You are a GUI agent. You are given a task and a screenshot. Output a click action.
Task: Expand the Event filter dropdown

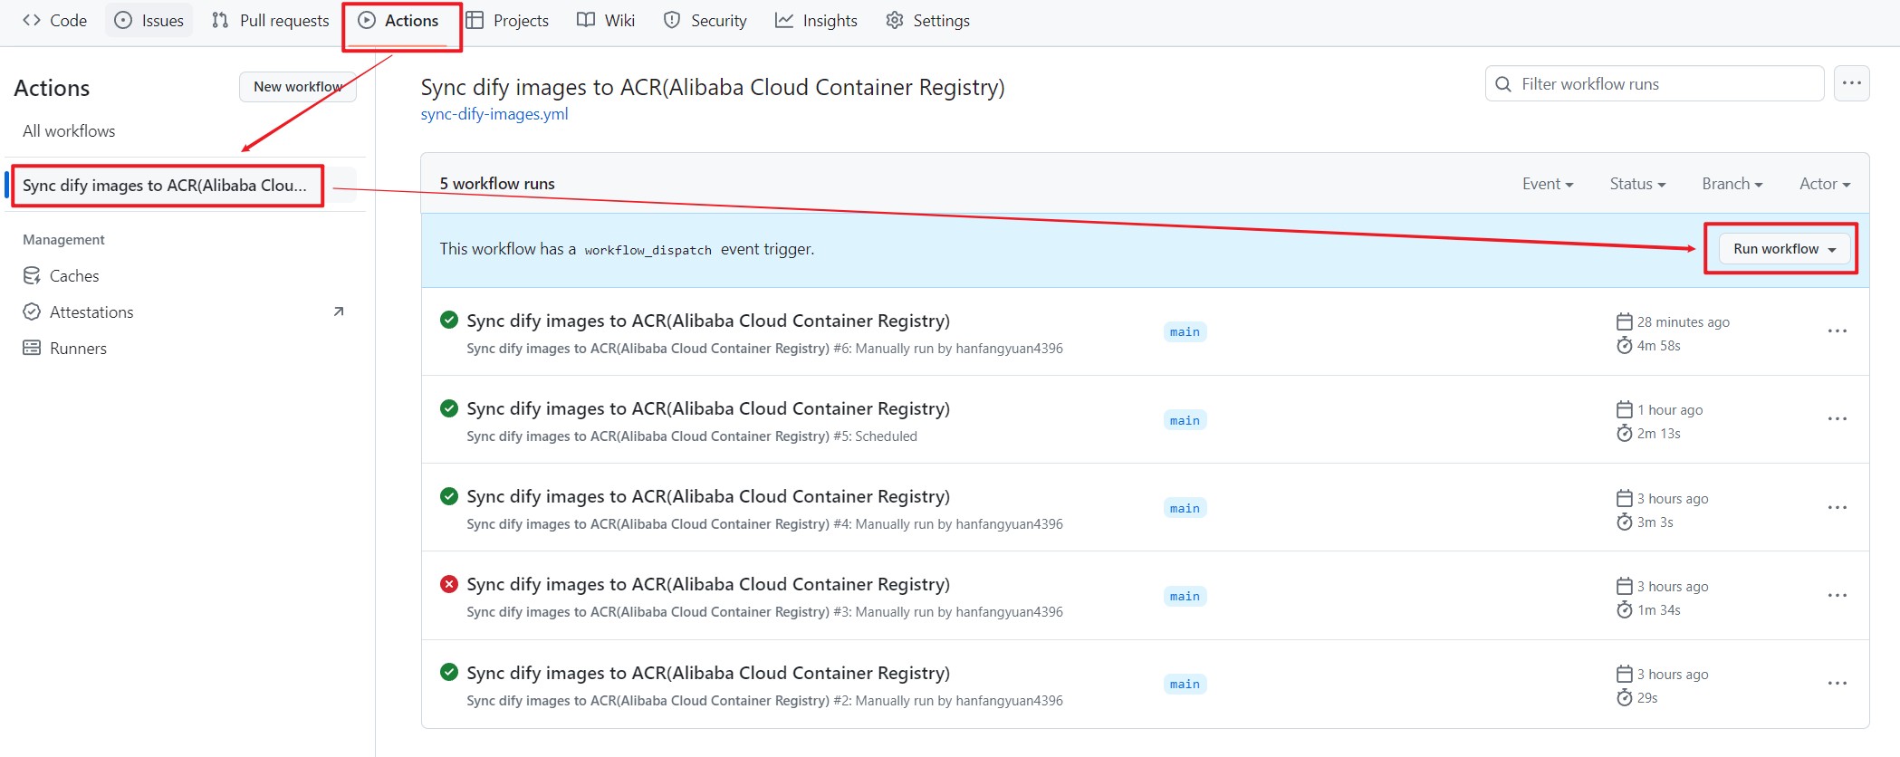(x=1548, y=184)
